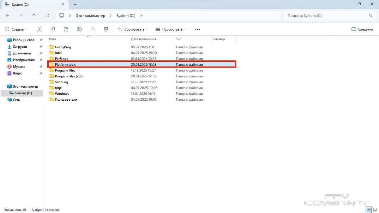The image size is (379, 213).
Task: Click the Copy icon in toolbar
Action: 53,29
